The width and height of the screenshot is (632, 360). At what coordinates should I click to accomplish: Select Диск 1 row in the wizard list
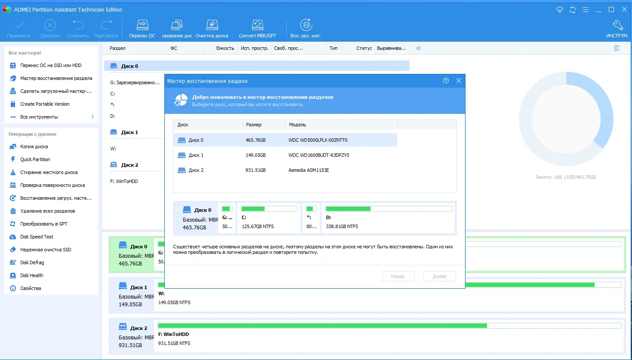[x=285, y=155]
